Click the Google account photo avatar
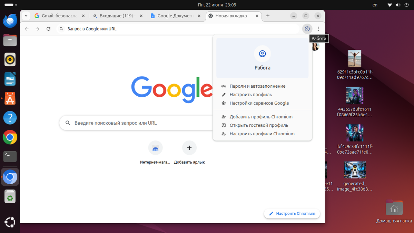 [x=315, y=46]
